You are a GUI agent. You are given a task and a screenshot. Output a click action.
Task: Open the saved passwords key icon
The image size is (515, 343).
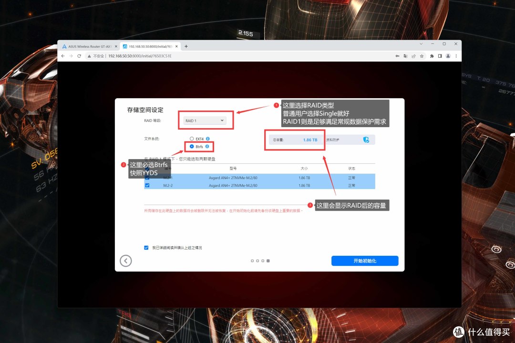click(397, 56)
